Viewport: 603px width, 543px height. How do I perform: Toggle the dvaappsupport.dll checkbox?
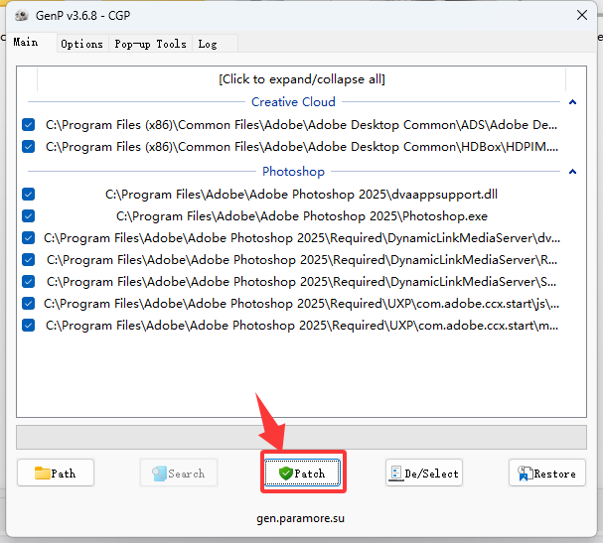point(29,194)
